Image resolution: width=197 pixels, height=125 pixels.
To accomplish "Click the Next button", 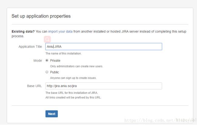I will pos(52,114).
